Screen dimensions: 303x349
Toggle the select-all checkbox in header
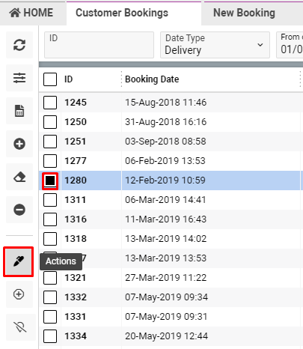50,79
